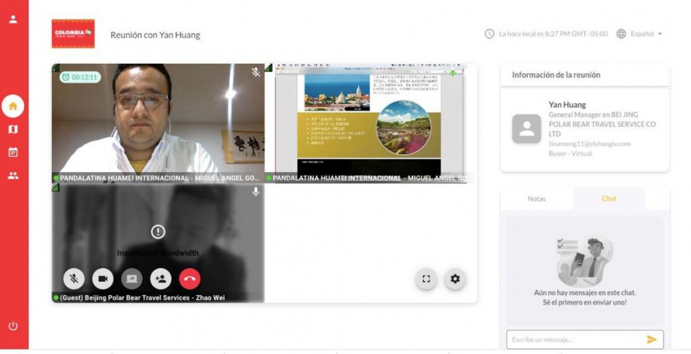End the call with red hang-up button
Viewport: 691px width, 354px height.
pyautogui.click(x=190, y=278)
